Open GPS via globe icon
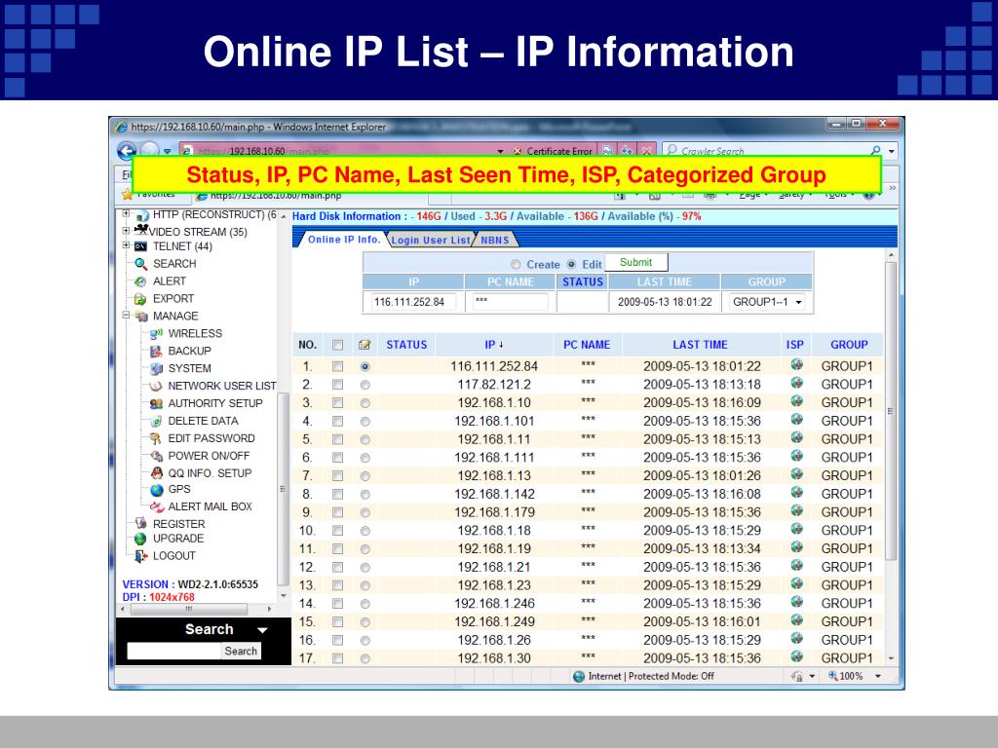This screenshot has width=998, height=748. 157,490
